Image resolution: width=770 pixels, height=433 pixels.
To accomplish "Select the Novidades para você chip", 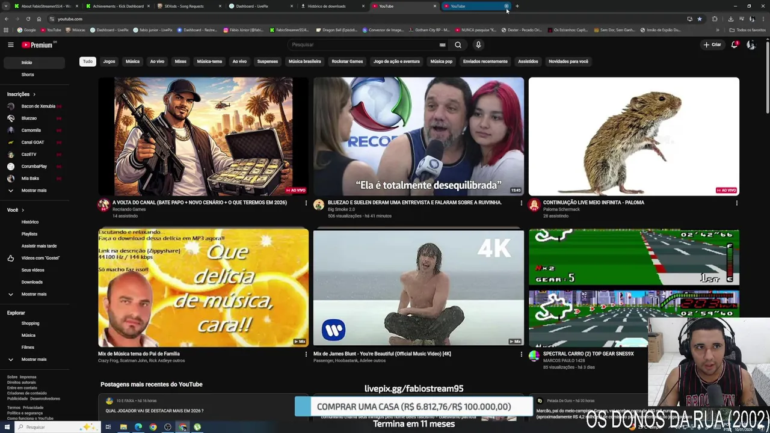I will tap(568, 61).
